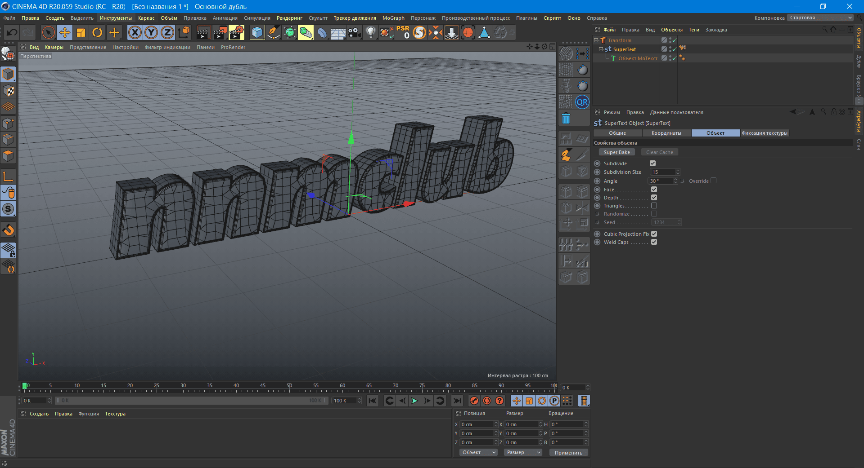Toggle the Y axis lock icon
The height and width of the screenshot is (468, 864).
pos(151,32)
